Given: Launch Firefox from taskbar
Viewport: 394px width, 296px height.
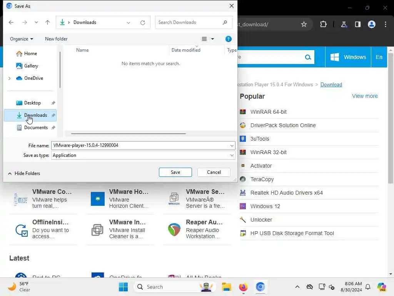Looking at the screenshot, I should (243, 287).
